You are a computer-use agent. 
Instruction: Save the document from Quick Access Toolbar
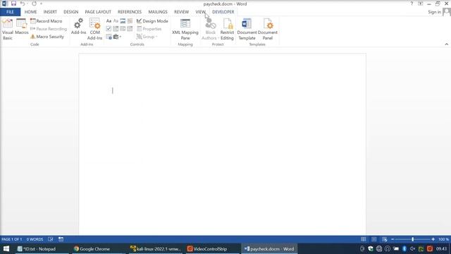click(x=13, y=4)
